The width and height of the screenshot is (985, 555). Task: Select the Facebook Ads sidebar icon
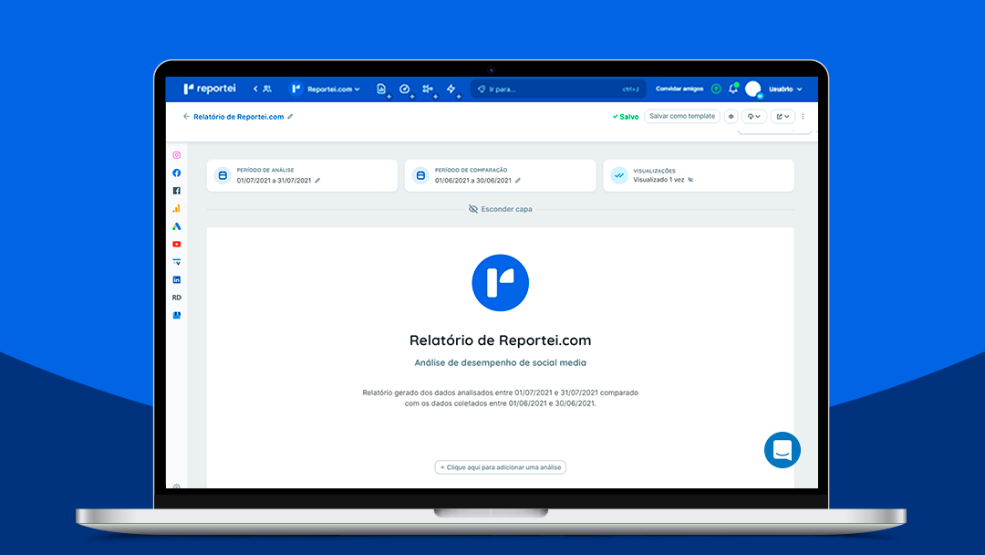click(177, 191)
